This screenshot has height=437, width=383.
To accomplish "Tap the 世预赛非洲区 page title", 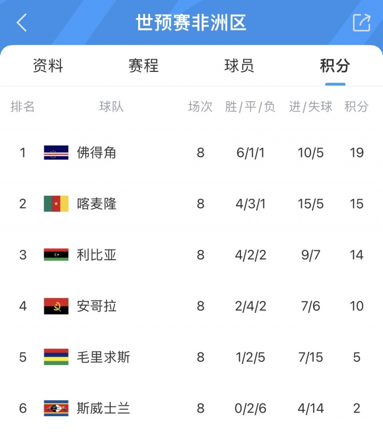I will click(191, 23).
